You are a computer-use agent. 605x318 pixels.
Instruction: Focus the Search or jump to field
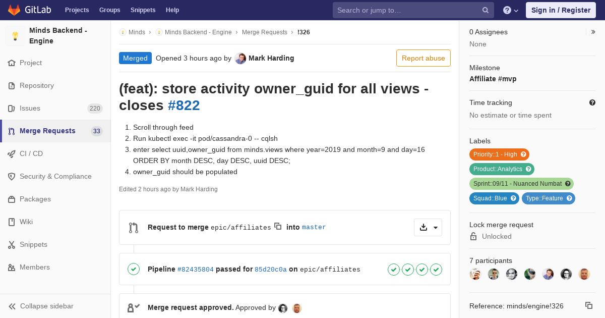413,10
